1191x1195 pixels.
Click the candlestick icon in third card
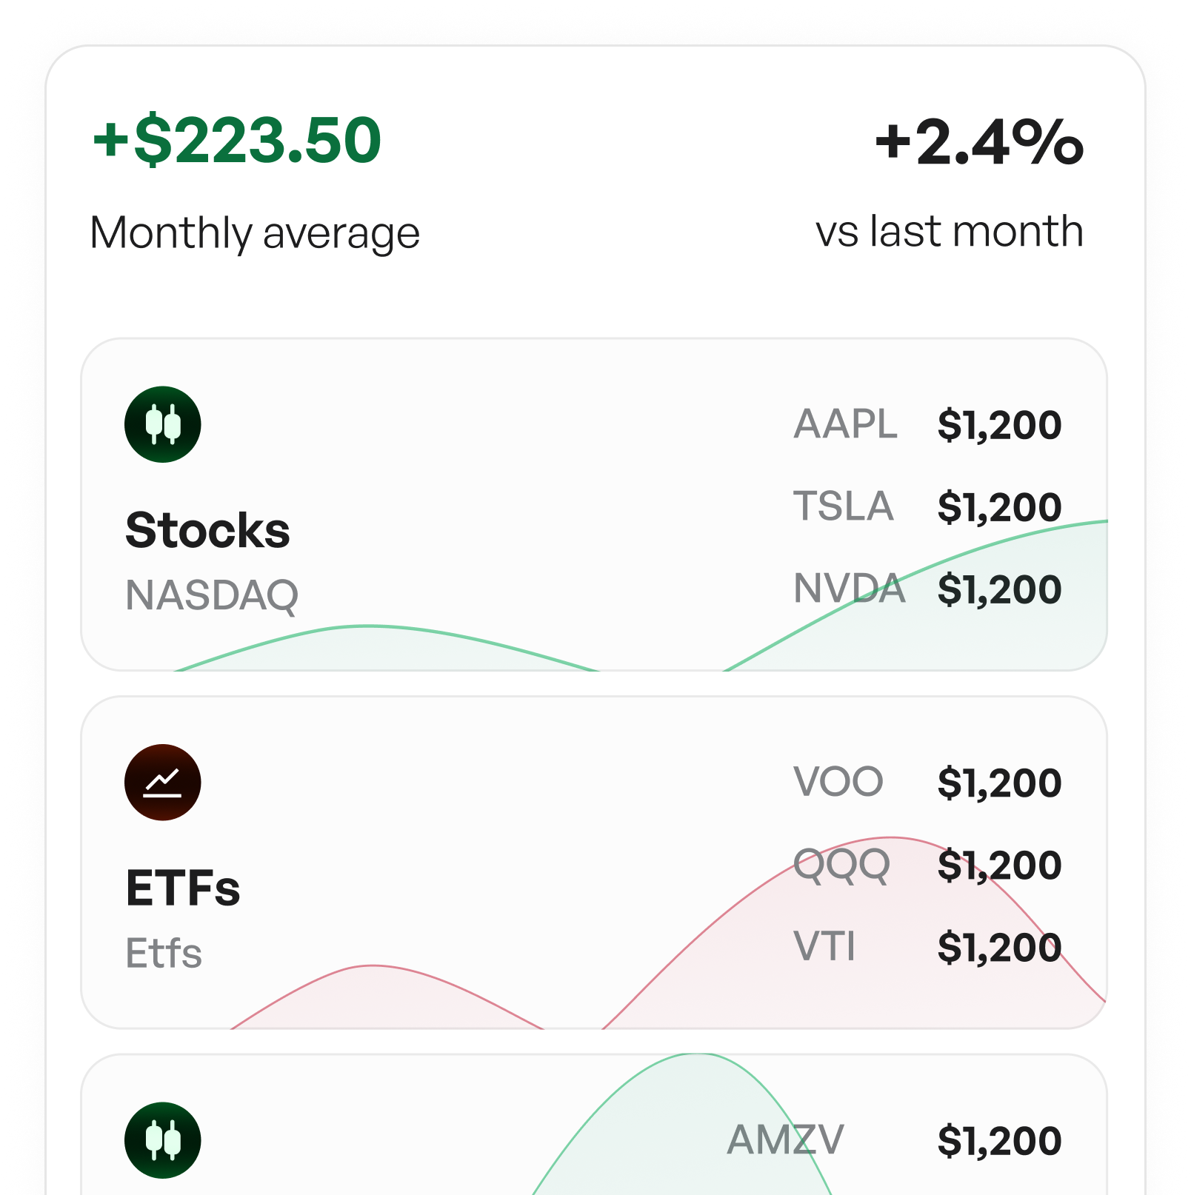pos(162,1140)
